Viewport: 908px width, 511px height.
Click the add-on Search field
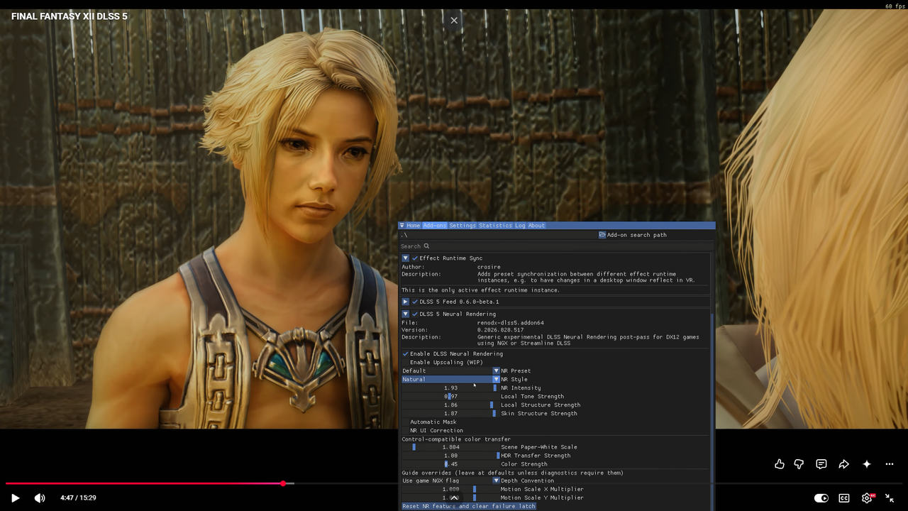[x=555, y=246]
